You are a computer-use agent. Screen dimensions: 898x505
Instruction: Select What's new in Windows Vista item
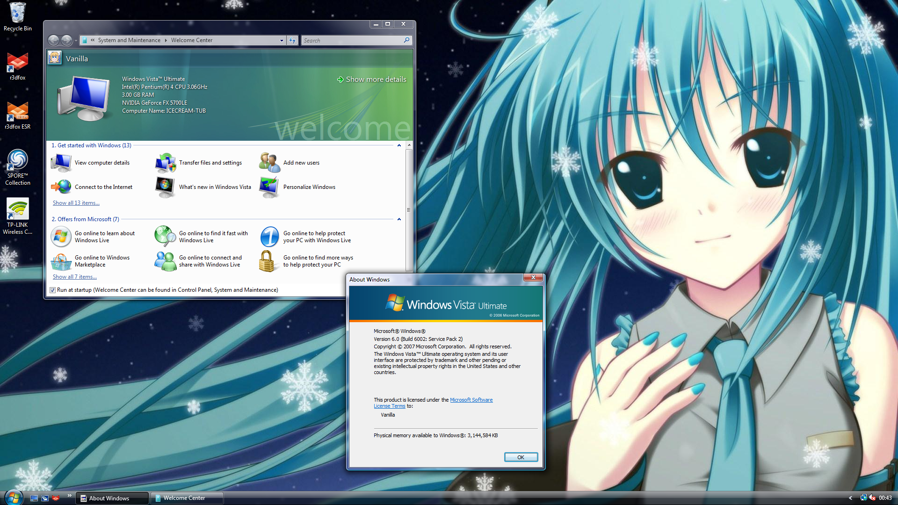tap(203, 187)
